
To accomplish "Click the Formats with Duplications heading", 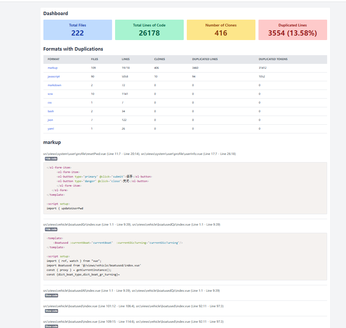I will pos(73,49).
